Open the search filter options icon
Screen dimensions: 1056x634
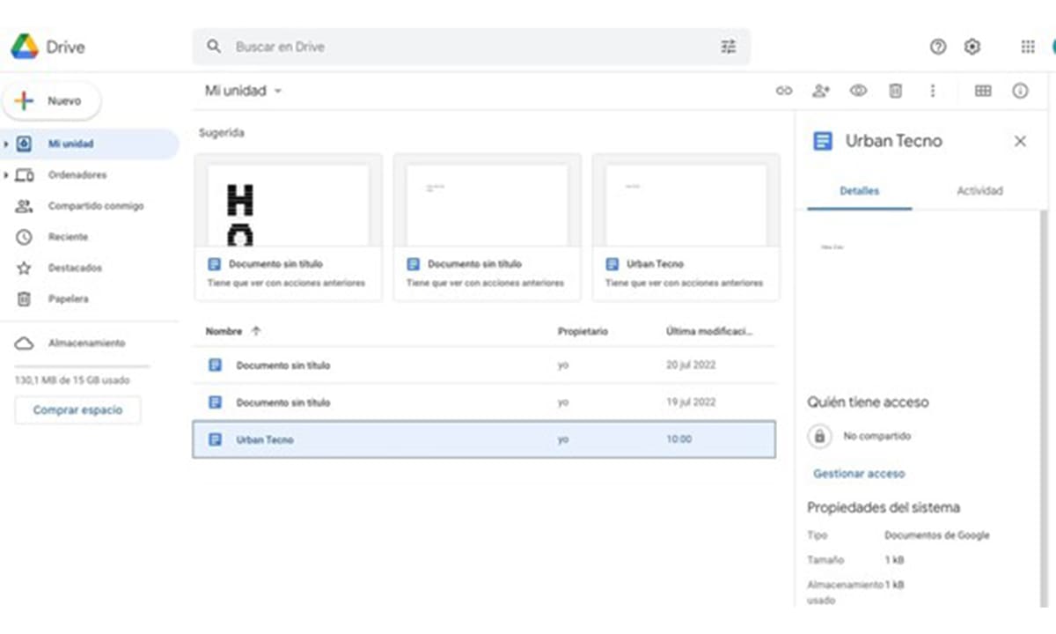click(729, 47)
